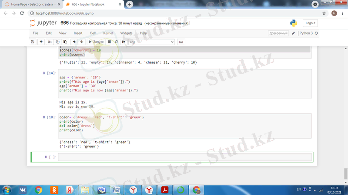348x195 pixels.
Task: Click into the cell [18] code editor
Action: click(185, 126)
